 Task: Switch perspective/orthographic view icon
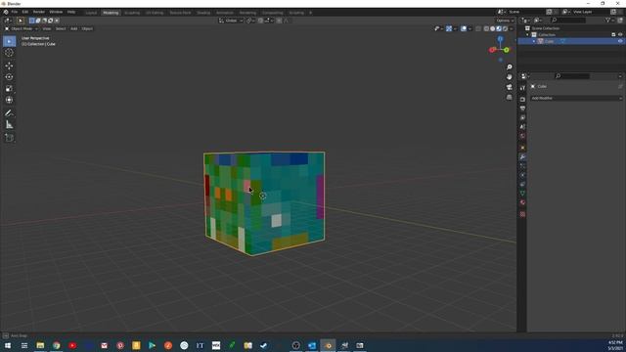(509, 97)
